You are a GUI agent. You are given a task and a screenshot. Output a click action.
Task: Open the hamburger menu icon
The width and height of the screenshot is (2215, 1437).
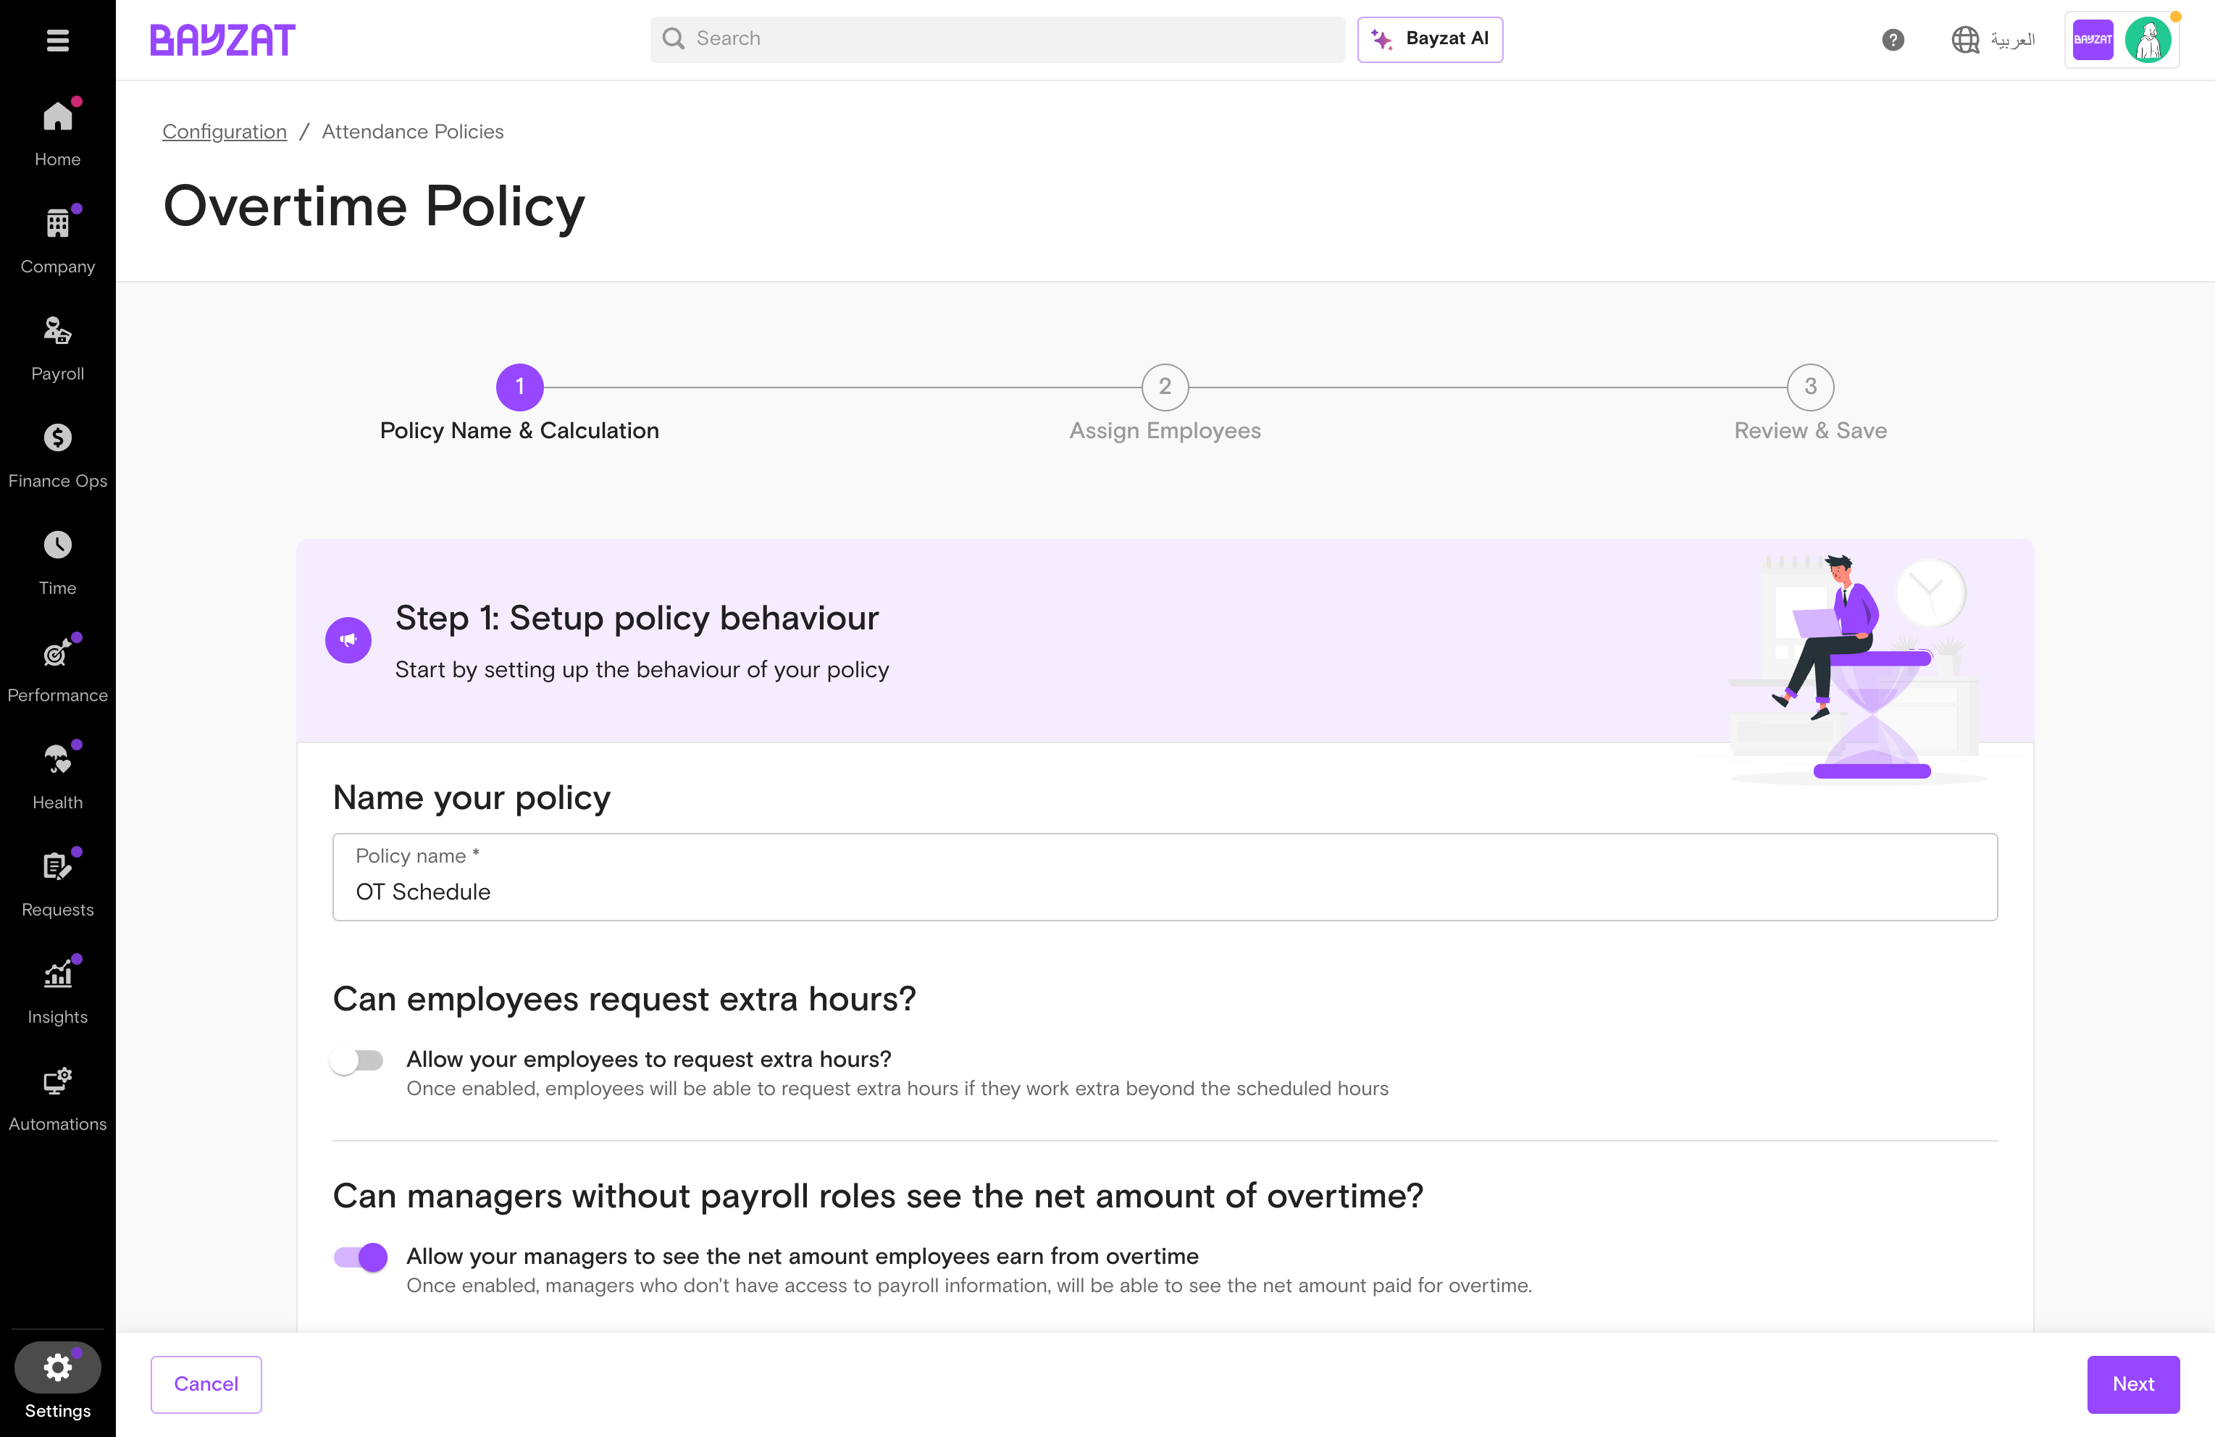pyautogui.click(x=58, y=40)
